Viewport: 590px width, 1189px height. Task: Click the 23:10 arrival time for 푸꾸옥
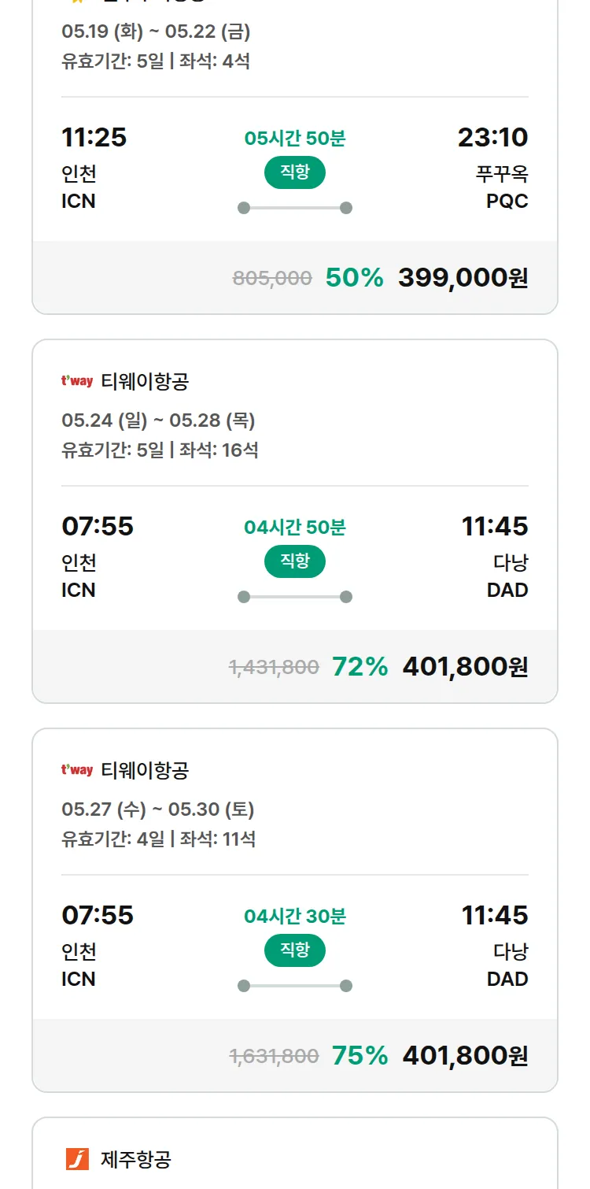click(x=492, y=138)
